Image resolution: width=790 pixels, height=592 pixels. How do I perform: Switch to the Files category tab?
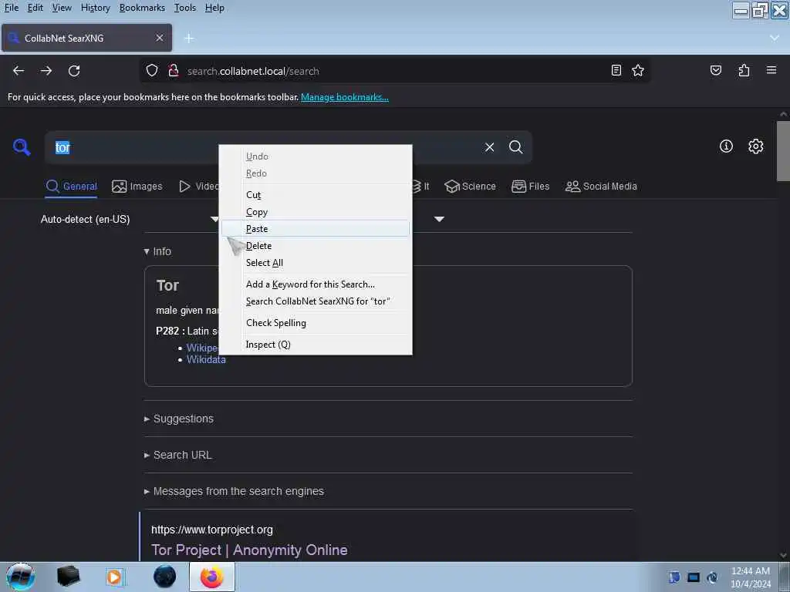tap(530, 187)
